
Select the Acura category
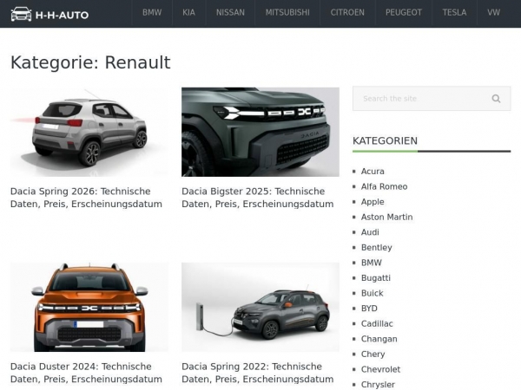373,172
